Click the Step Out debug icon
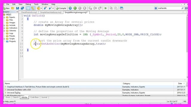This screenshot has width=191, height=107. click(x=100, y=8)
